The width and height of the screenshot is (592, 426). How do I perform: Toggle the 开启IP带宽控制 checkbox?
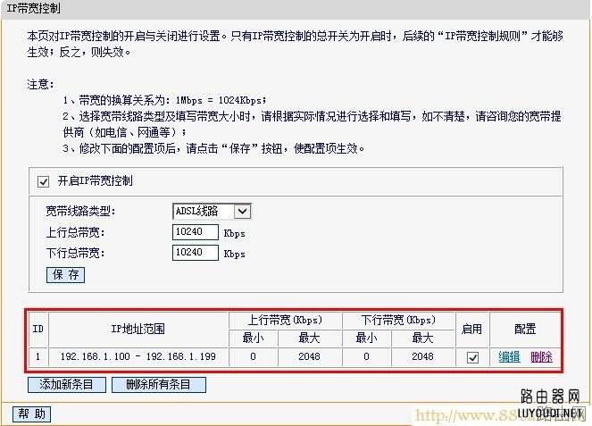tap(43, 181)
